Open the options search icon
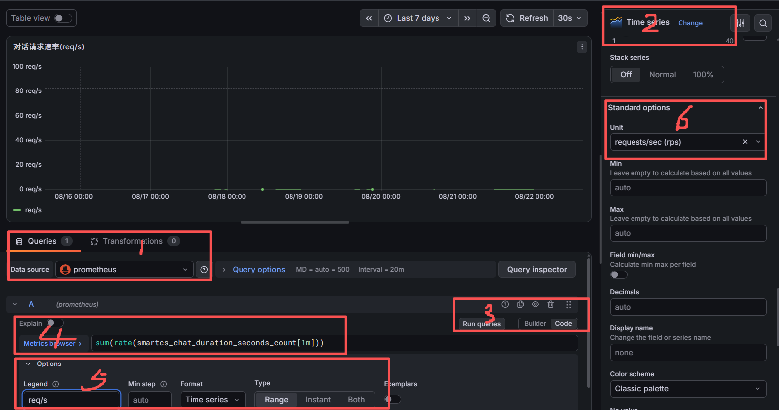Viewport: 779px width, 410px height. tap(763, 23)
